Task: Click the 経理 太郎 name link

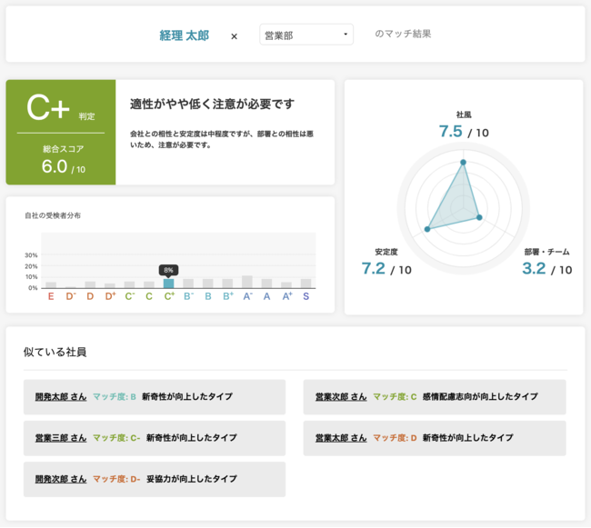Action: pyautogui.click(x=184, y=35)
